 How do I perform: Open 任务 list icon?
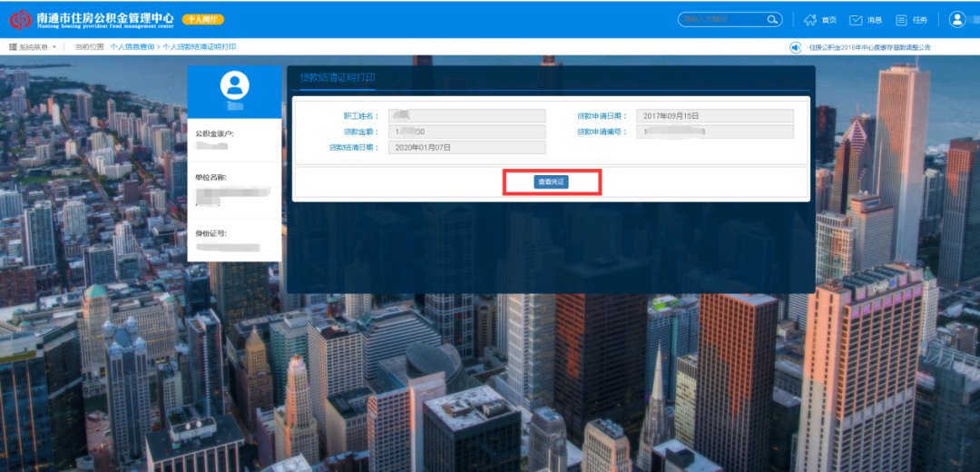click(x=901, y=20)
